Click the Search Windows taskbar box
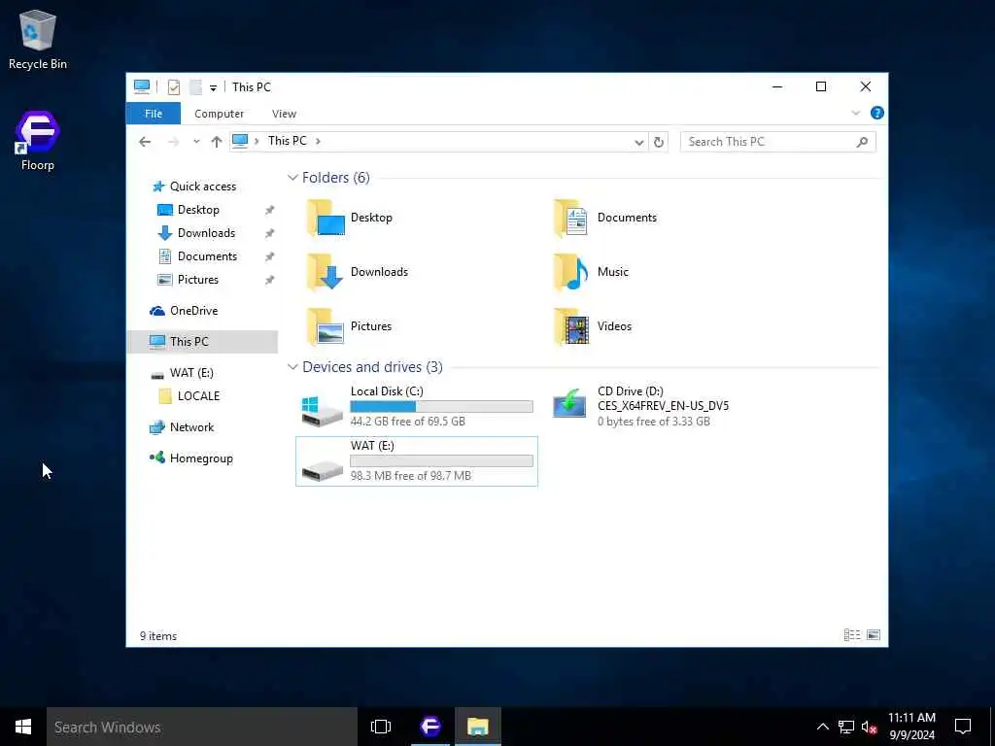The width and height of the screenshot is (995, 746). coord(202,727)
